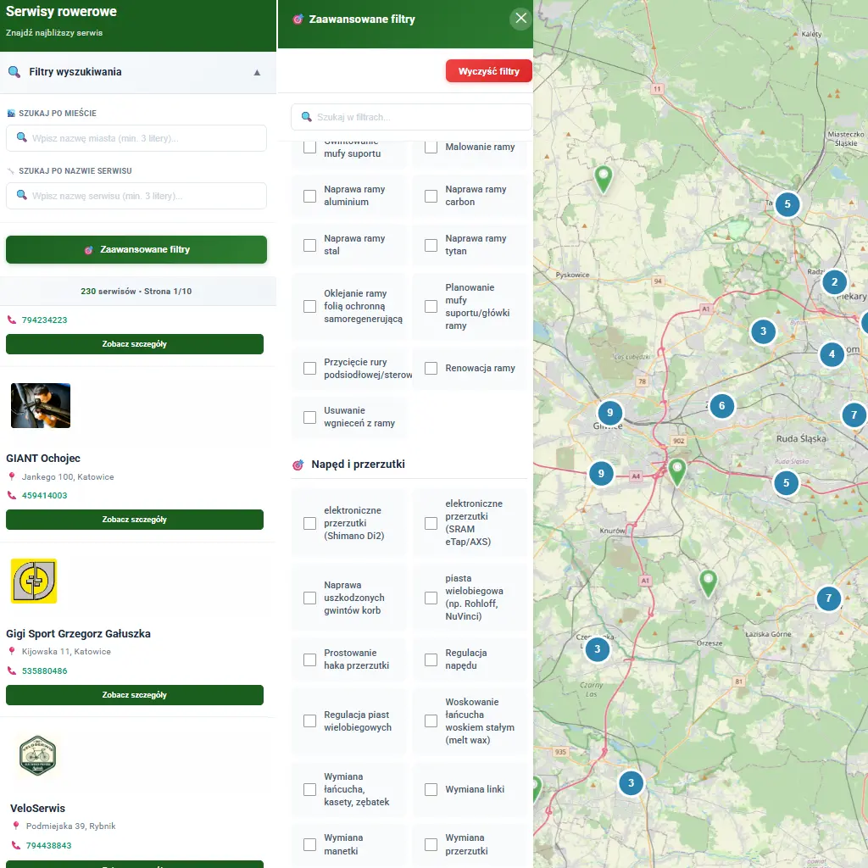Image resolution: width=868 pixels, height=868 pixels.
Task: Focus the service name search field
Action: click(x=136, y=196)
